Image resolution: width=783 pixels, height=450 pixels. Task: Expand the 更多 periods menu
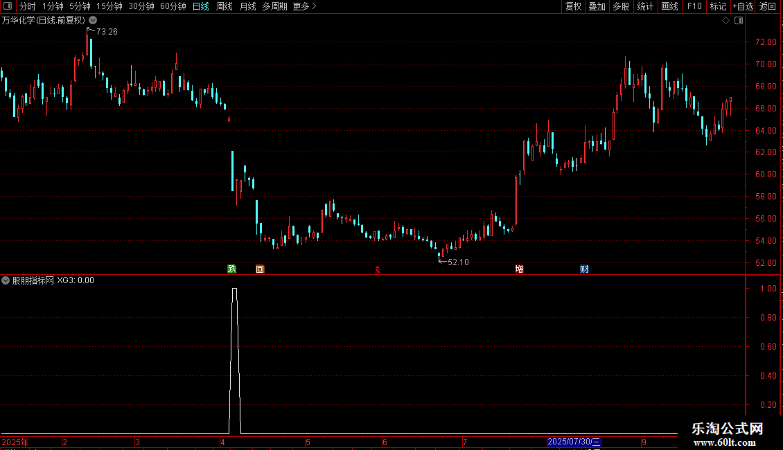coord(304,6)
